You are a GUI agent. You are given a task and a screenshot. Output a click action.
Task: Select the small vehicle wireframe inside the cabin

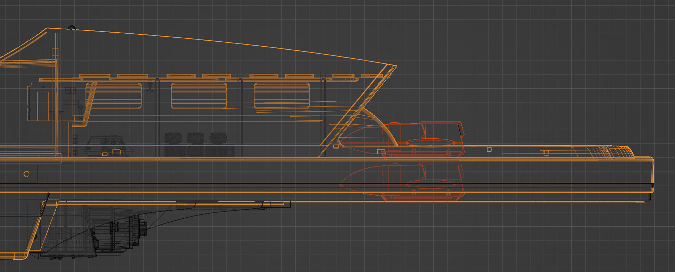tap(109, 146)
